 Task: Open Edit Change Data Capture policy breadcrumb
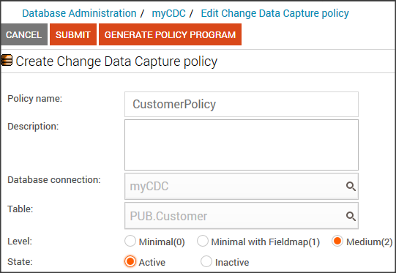coord(274,13)
